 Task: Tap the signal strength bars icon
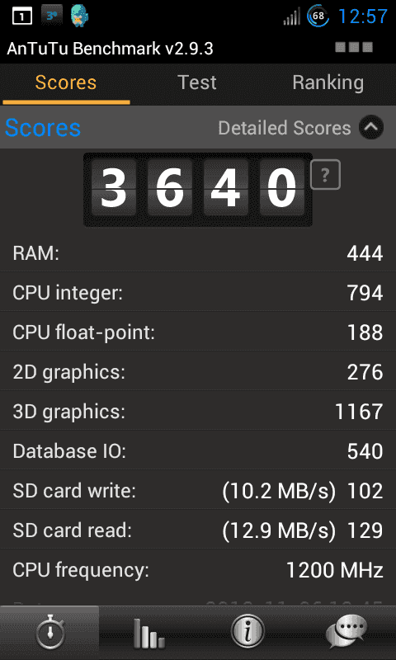(291, 17)
